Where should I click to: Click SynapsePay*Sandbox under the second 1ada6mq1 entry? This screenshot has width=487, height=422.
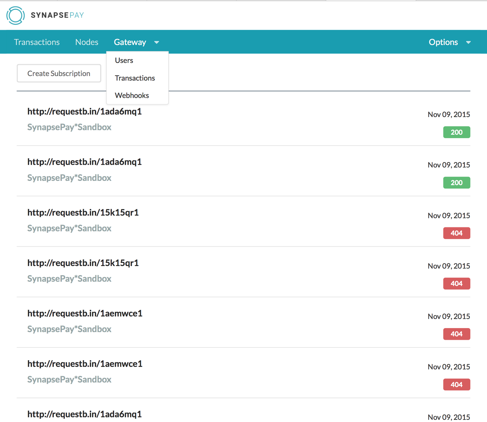tap(69, 178)
